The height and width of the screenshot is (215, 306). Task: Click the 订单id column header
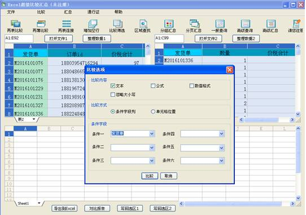[75, 53]
